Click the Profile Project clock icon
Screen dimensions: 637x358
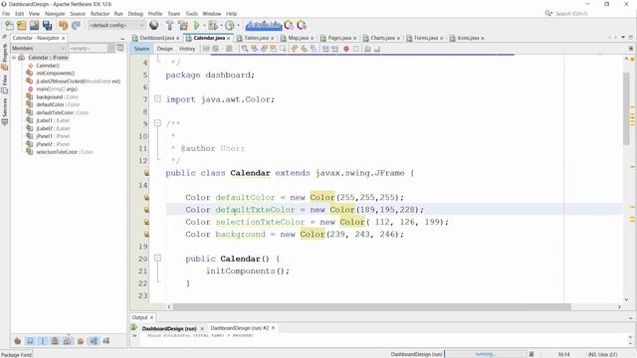click(x=230, y=25)
